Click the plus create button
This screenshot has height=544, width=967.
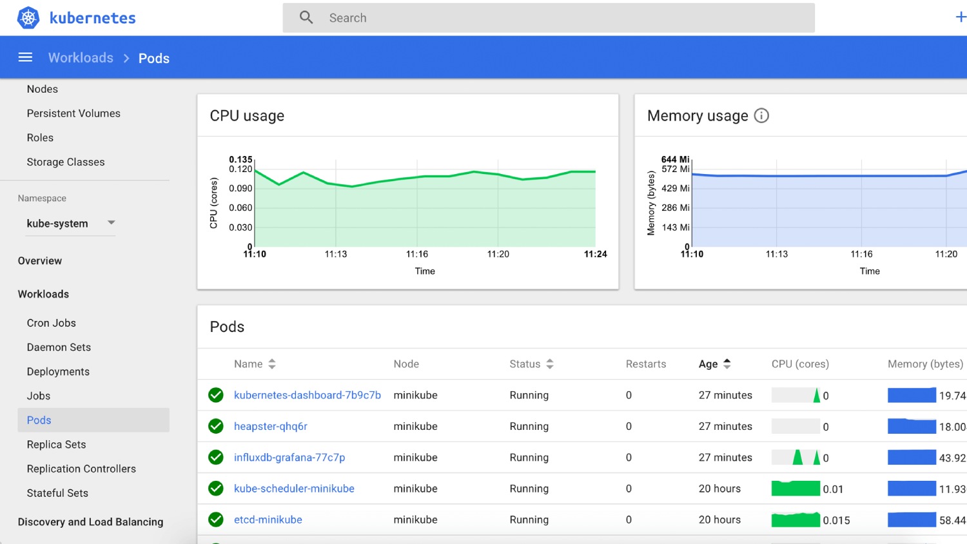[x=961, y=17]
